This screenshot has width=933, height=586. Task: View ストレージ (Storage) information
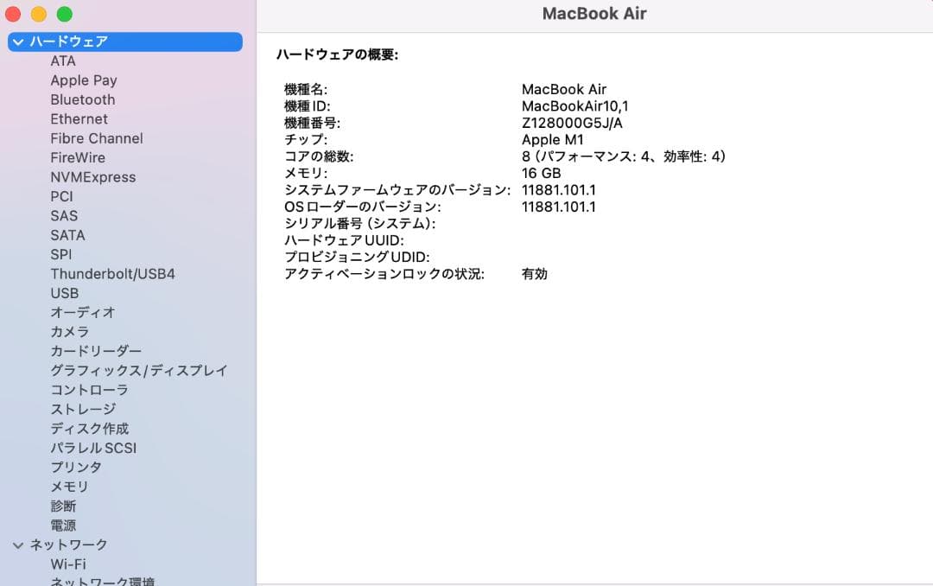(x=85, y=409)
